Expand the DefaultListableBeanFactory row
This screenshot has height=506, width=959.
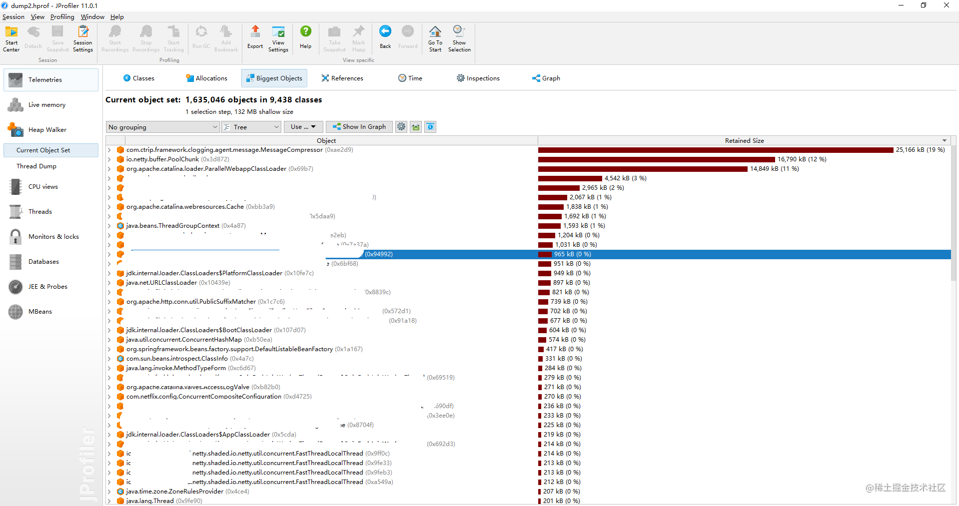coord(109,349)
